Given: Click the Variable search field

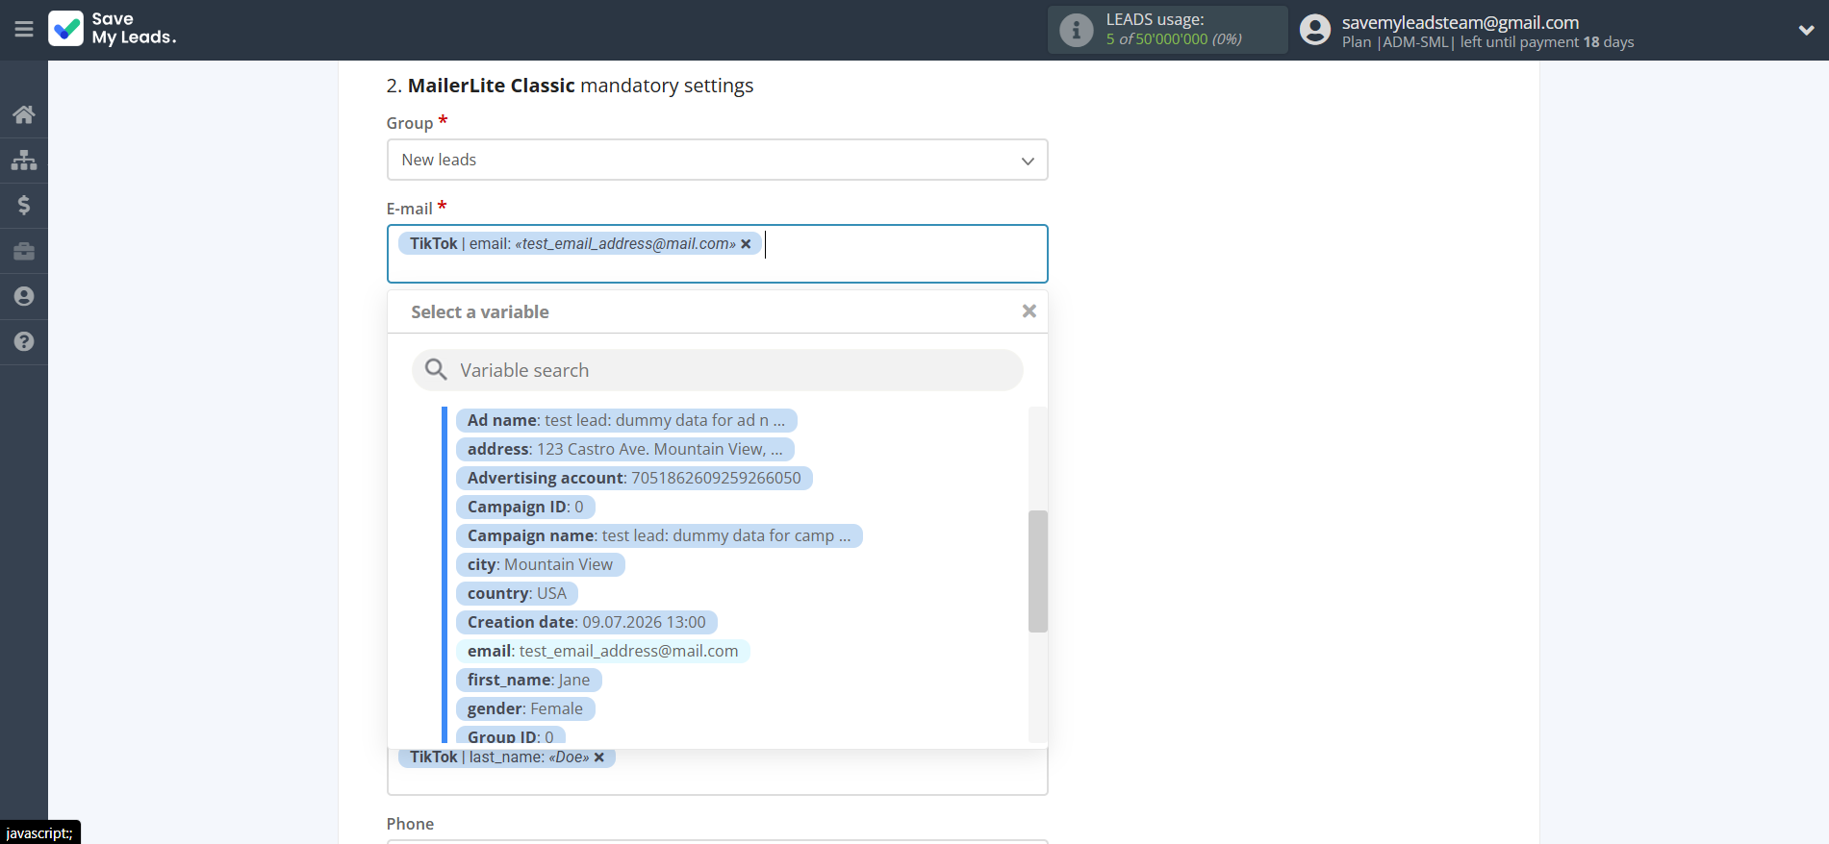Looking at the screenshot, I should coord(717,370).
